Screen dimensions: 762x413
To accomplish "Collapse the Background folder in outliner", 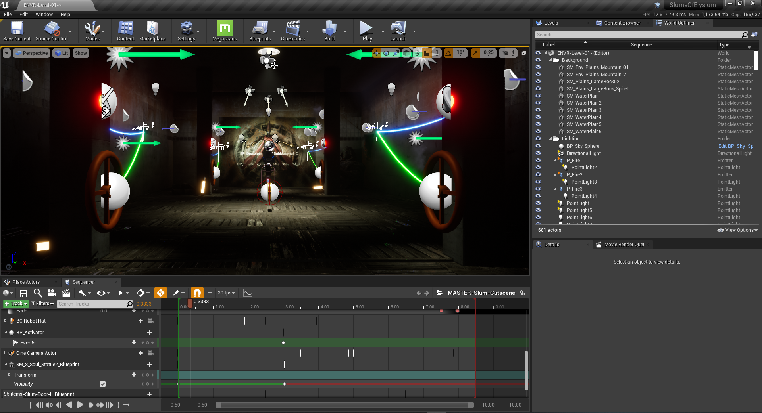I will tap(550, 60).
